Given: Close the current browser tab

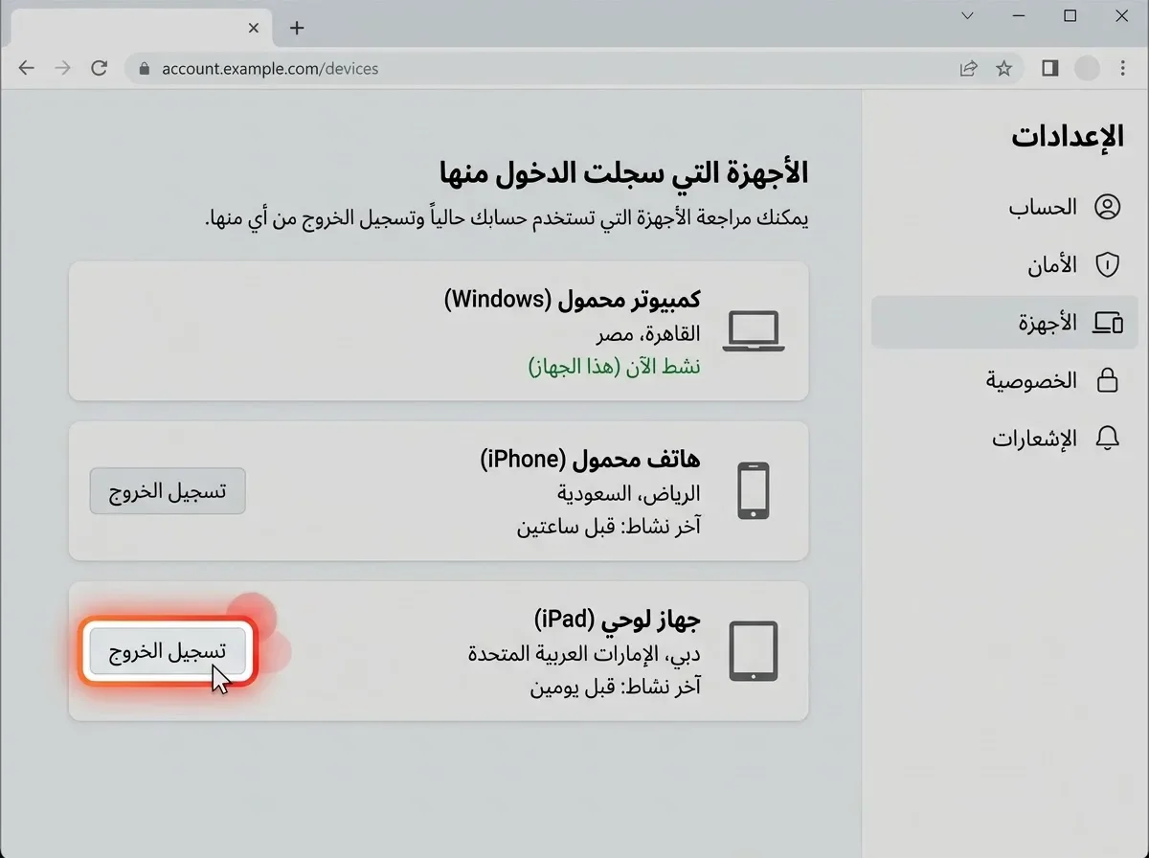Looking at the screenshot, I should (254, 28).
